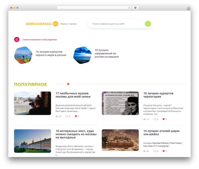The height and width of the screenshot is (169, 199).
Task: Open new tab with plus button
Action: pyautogui.click(x=189, y=9)
